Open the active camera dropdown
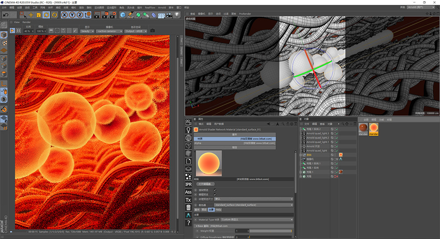440x239 pixels. point(110,31)
